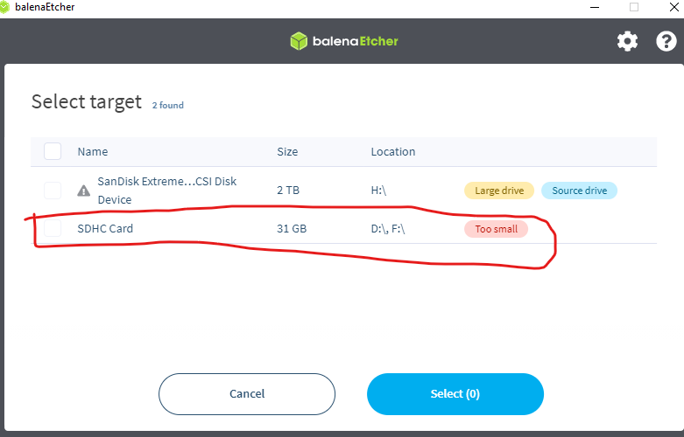
Task: Click the Too small badge
Action: (496, 229)
